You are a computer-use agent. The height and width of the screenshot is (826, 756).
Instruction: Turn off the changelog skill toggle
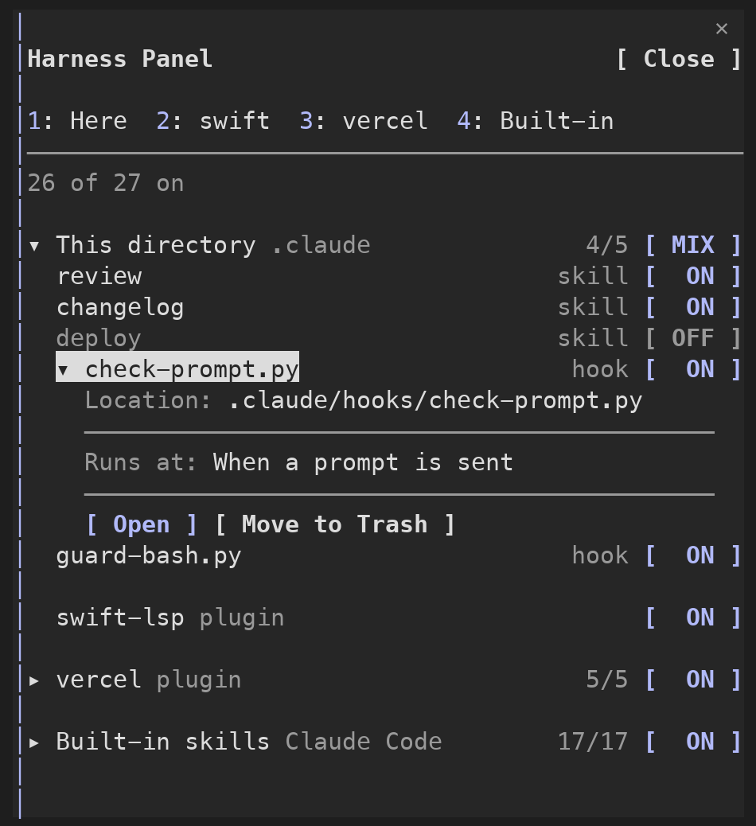tap(693, 307)
